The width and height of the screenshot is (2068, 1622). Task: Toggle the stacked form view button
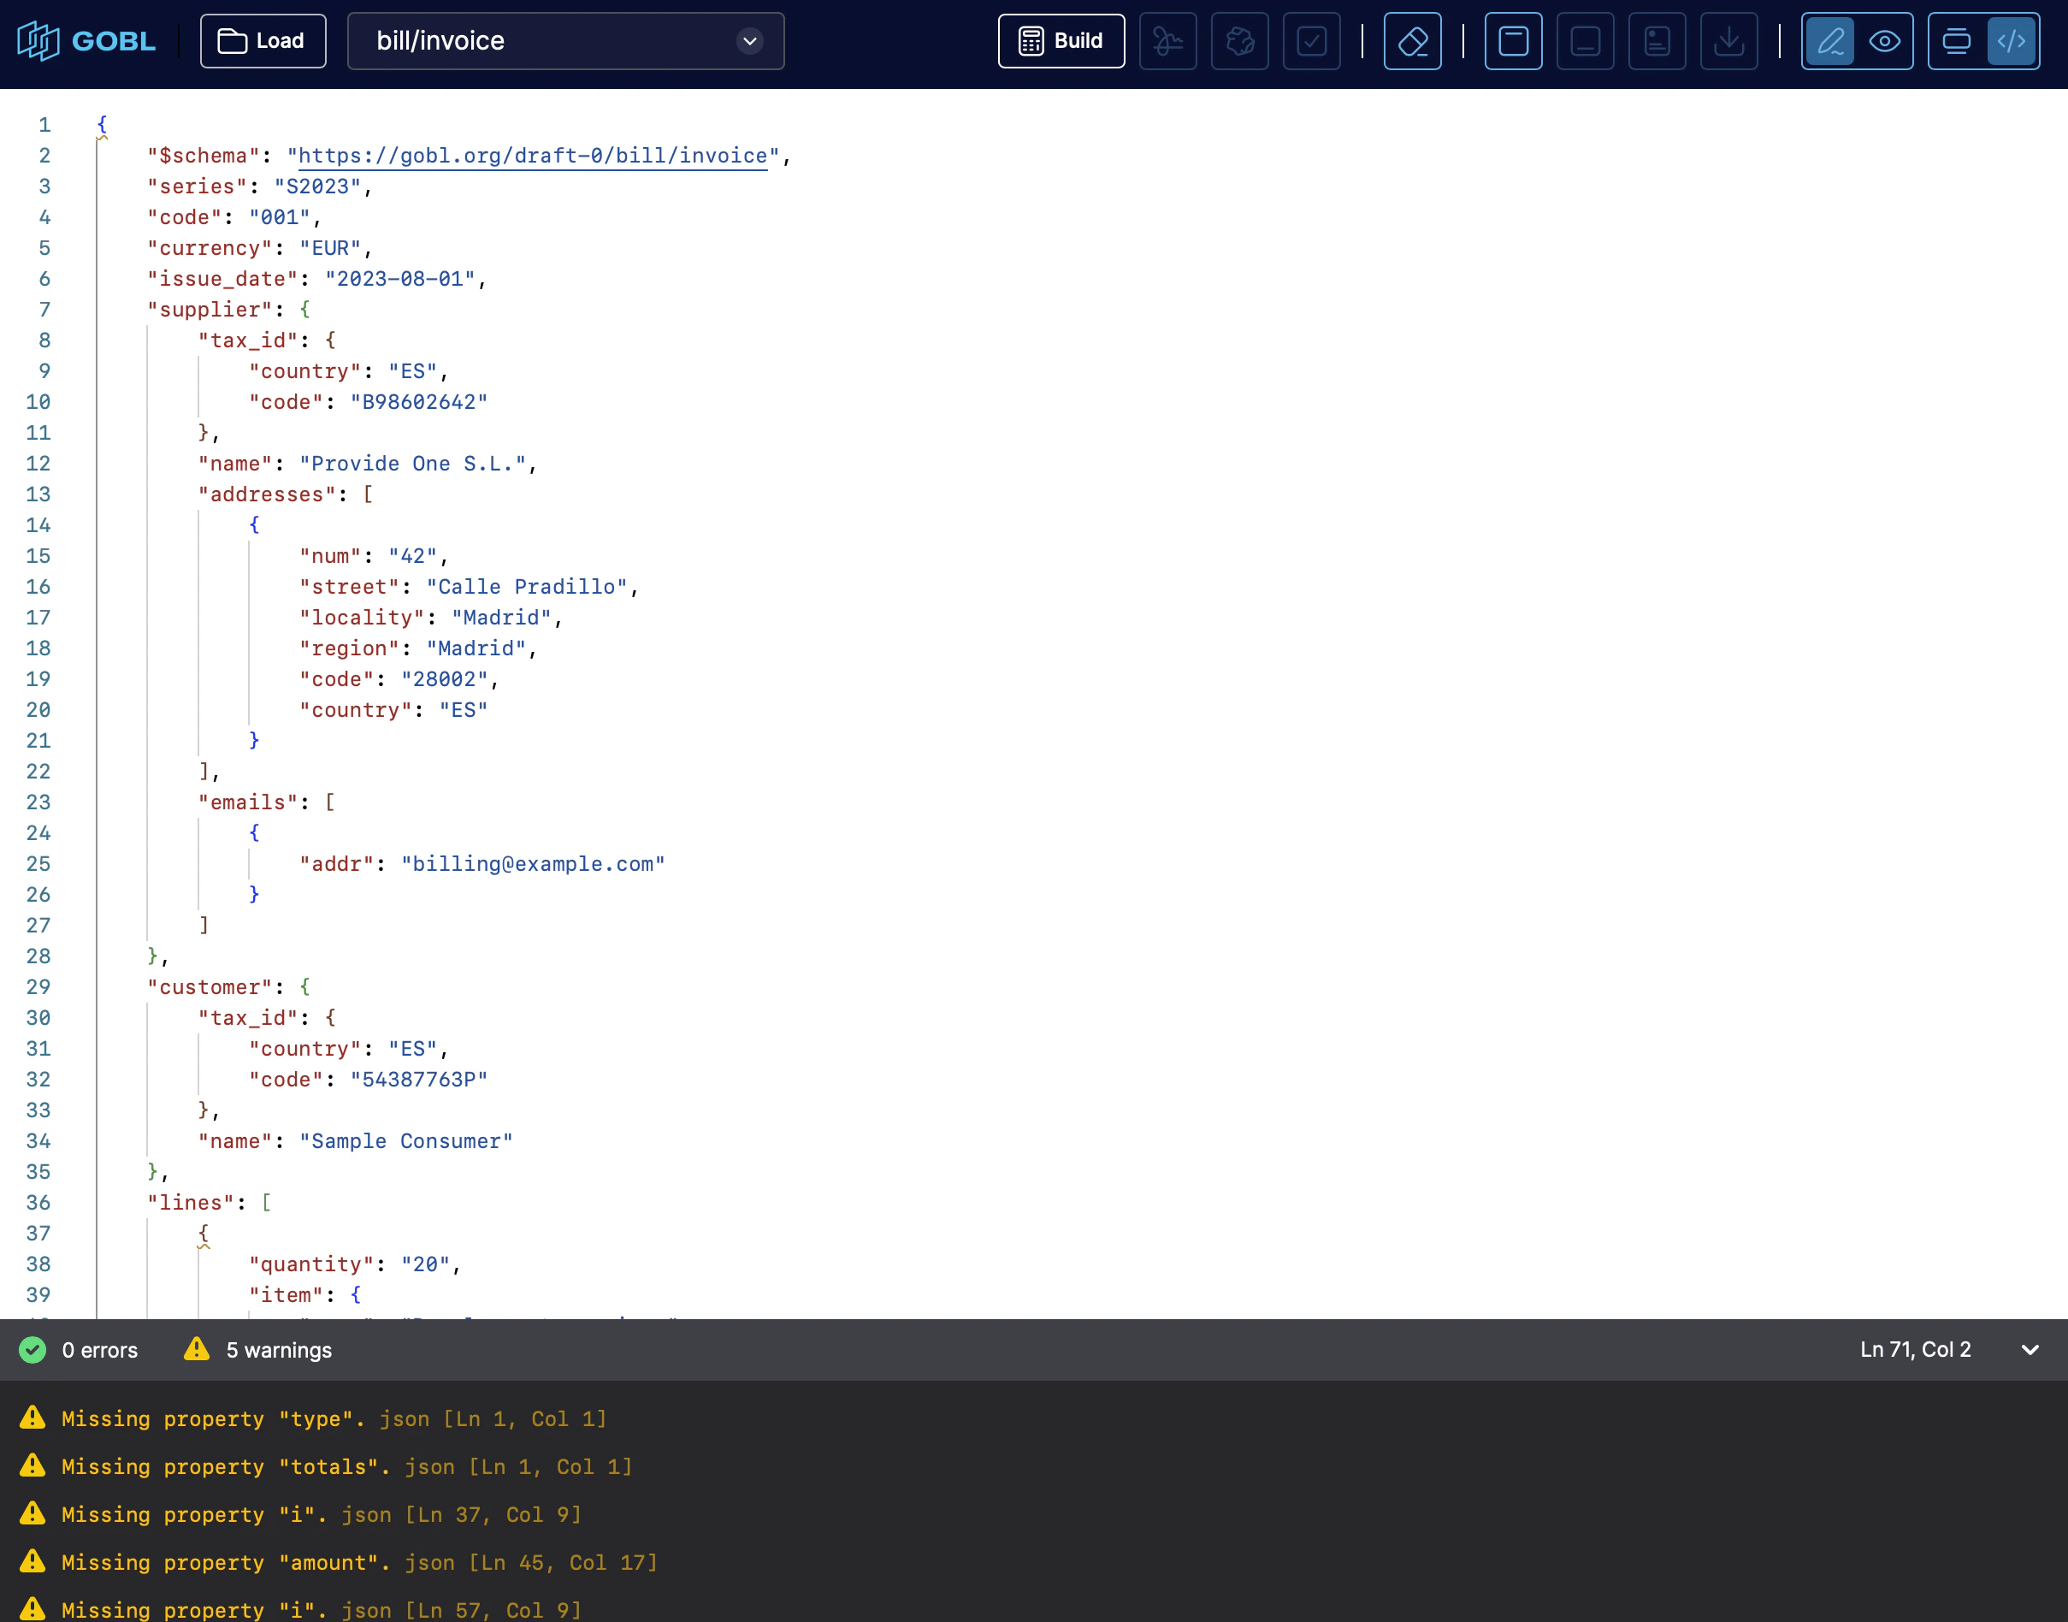click(1956, 41)
